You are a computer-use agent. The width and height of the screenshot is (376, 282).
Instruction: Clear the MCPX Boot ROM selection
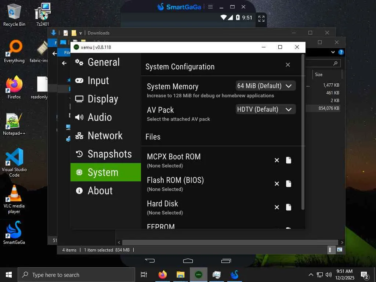pos(277,160)
